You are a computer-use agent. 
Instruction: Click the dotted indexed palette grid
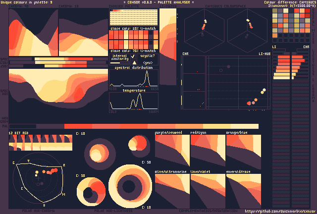(134, 17)
